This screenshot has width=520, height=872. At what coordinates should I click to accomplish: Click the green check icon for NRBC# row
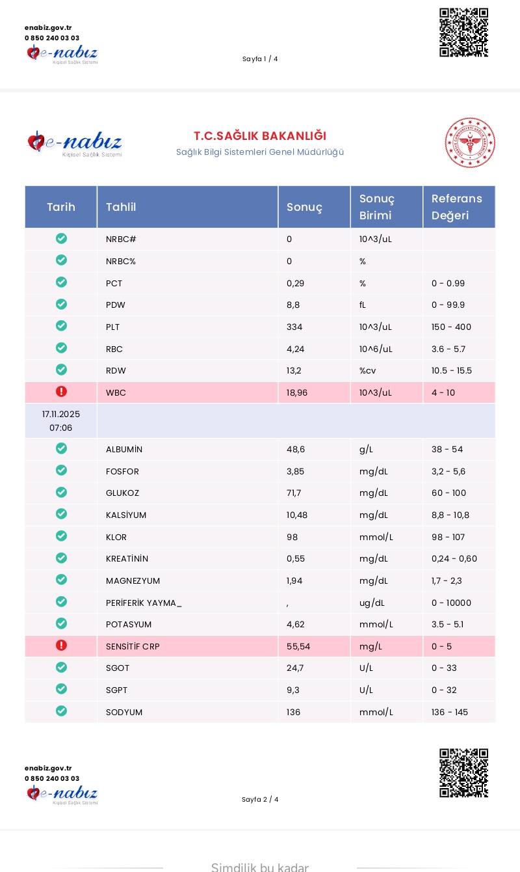61,238
